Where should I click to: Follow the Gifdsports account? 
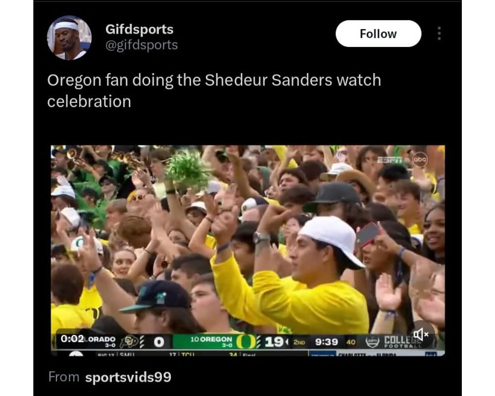[378, 34]
